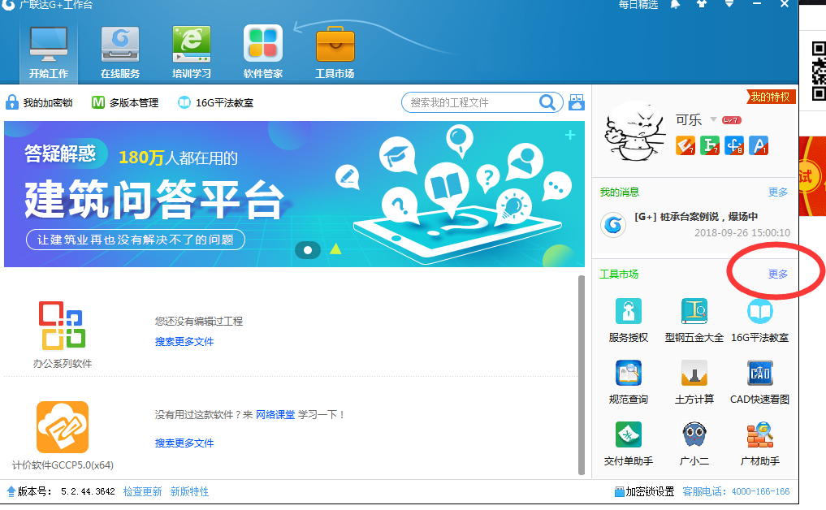
Task: Open 16G平法教室 in the toolbar
Action: coord(215,102)
